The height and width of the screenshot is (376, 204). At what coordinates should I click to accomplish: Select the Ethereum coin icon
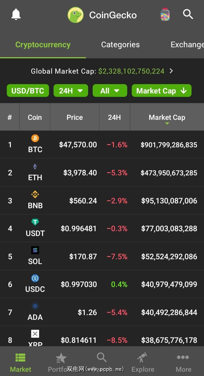click(35, 167)
